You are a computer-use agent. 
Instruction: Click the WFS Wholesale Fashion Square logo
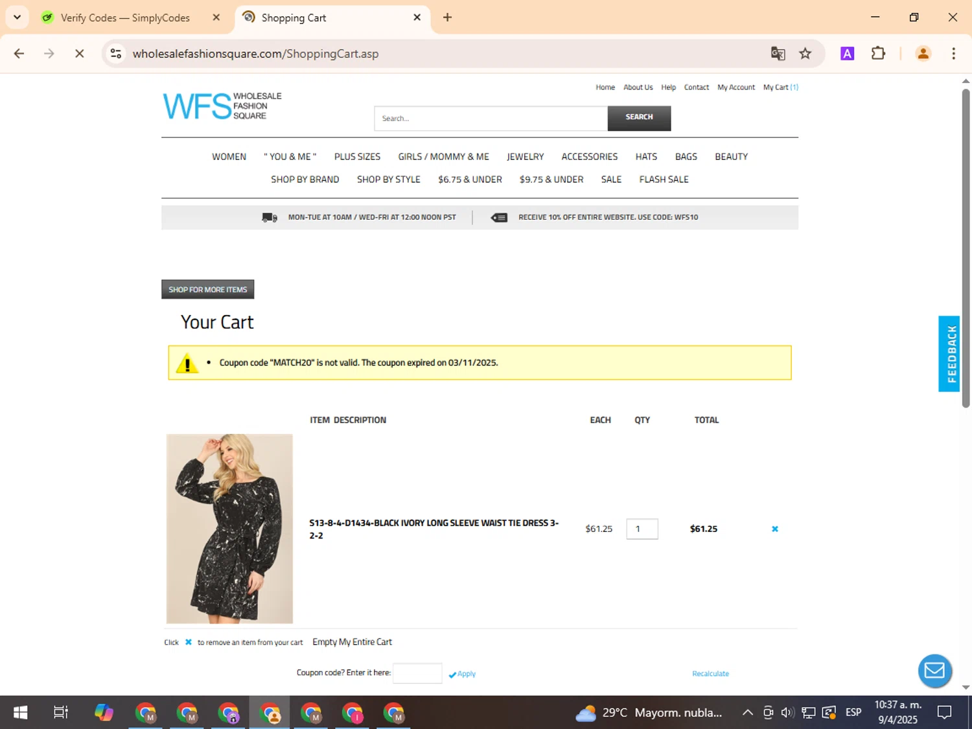coord(222,106)
